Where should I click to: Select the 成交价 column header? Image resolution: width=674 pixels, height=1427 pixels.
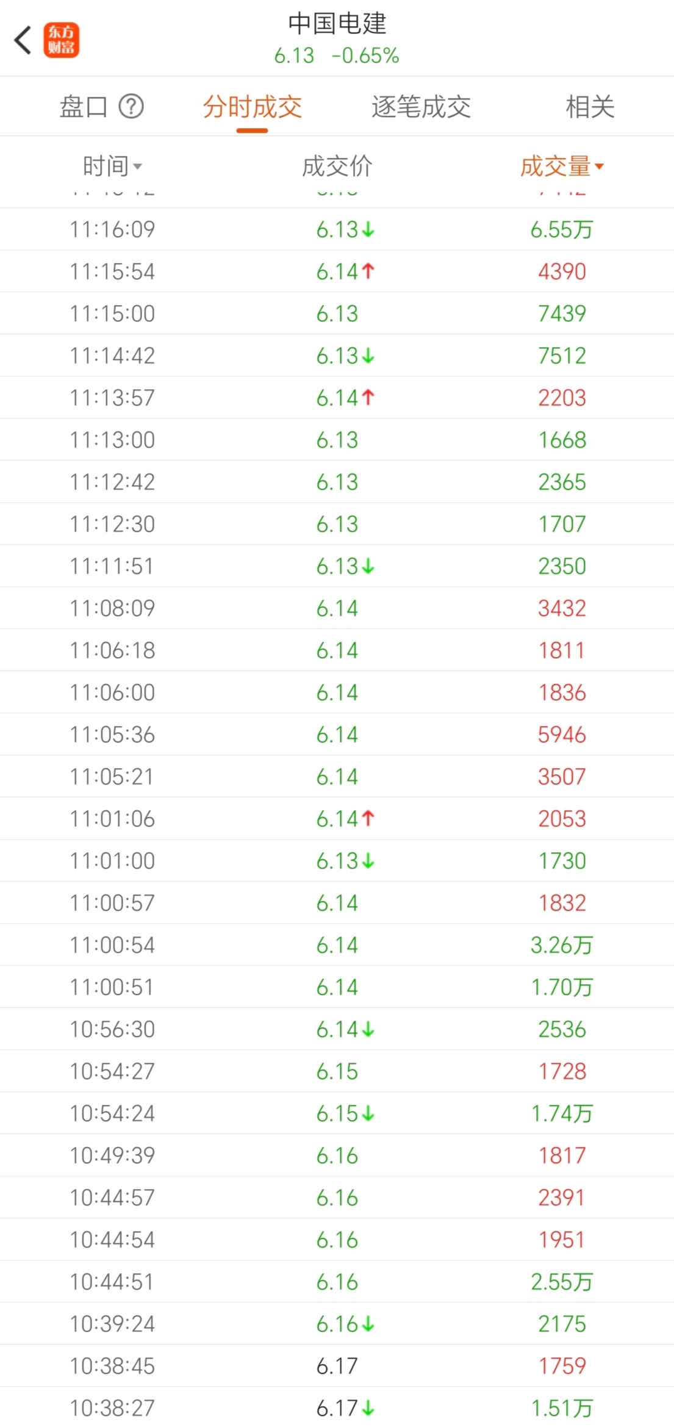[x=337, y=166]
